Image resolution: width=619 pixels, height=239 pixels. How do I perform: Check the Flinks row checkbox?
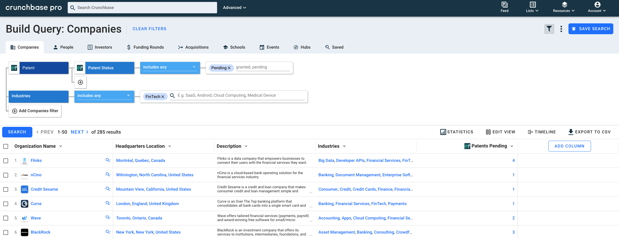tap(6, 161)
